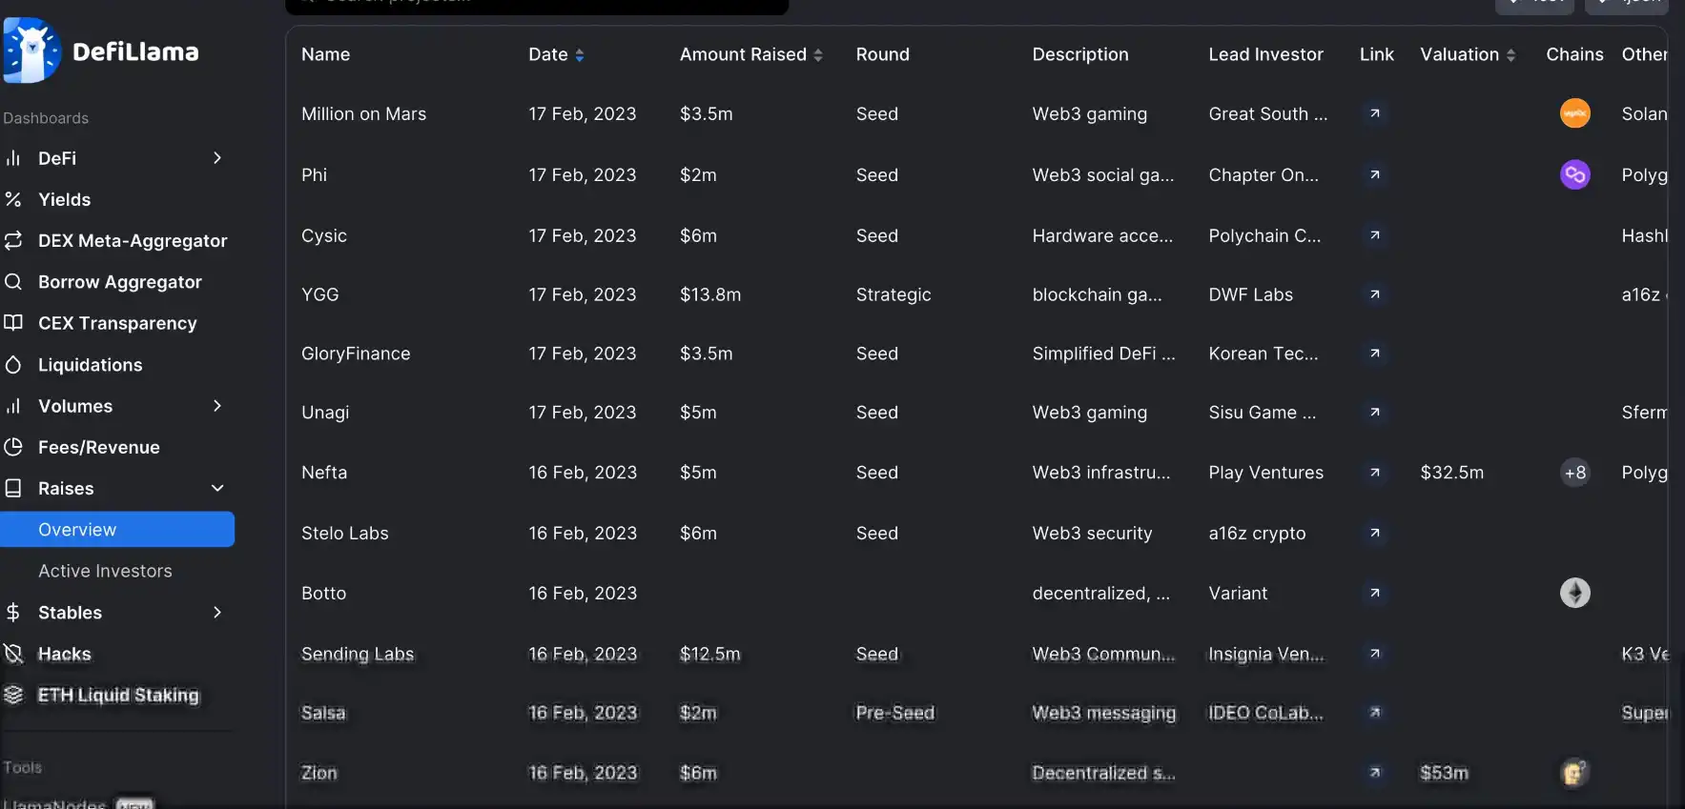The height and width of the screenshot is (809, 1685).
Task: Open Active Investors page
Action: click(105, 571)
